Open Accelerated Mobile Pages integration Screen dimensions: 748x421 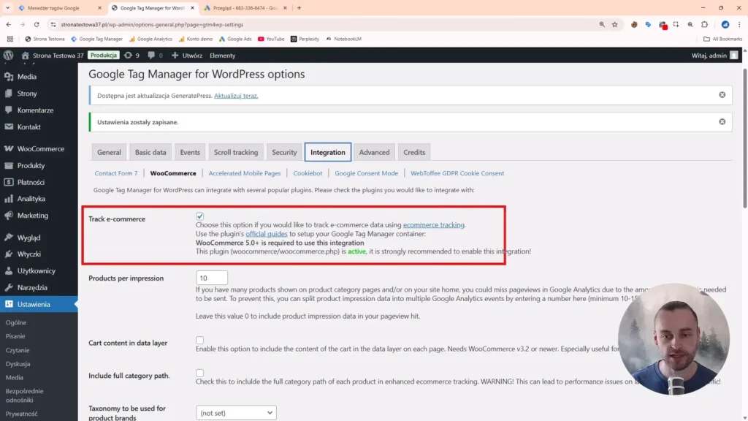[x=245, y=173]
